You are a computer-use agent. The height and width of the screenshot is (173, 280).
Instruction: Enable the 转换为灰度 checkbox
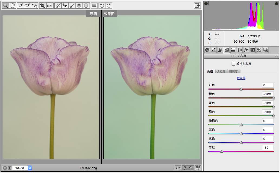(233, 64)
